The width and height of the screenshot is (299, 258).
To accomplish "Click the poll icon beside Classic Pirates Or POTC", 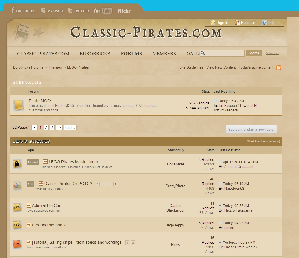I will tap(17, 186).
